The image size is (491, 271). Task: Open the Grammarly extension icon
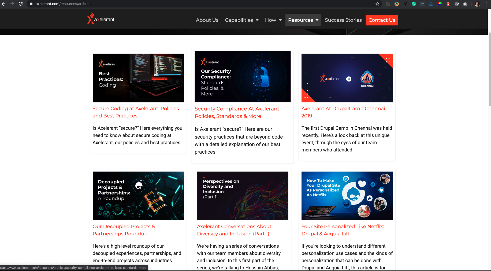(x=414, y=4)
